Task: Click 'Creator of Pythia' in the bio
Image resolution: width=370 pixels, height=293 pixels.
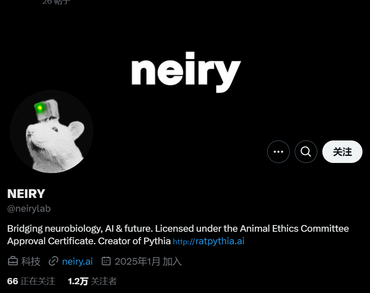Action: pos(134,241)
